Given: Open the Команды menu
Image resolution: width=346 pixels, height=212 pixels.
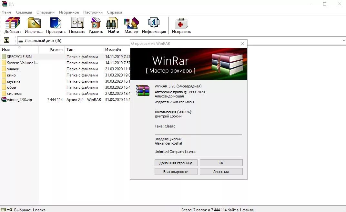Looking at the screenshot, I should click(24, 12).
